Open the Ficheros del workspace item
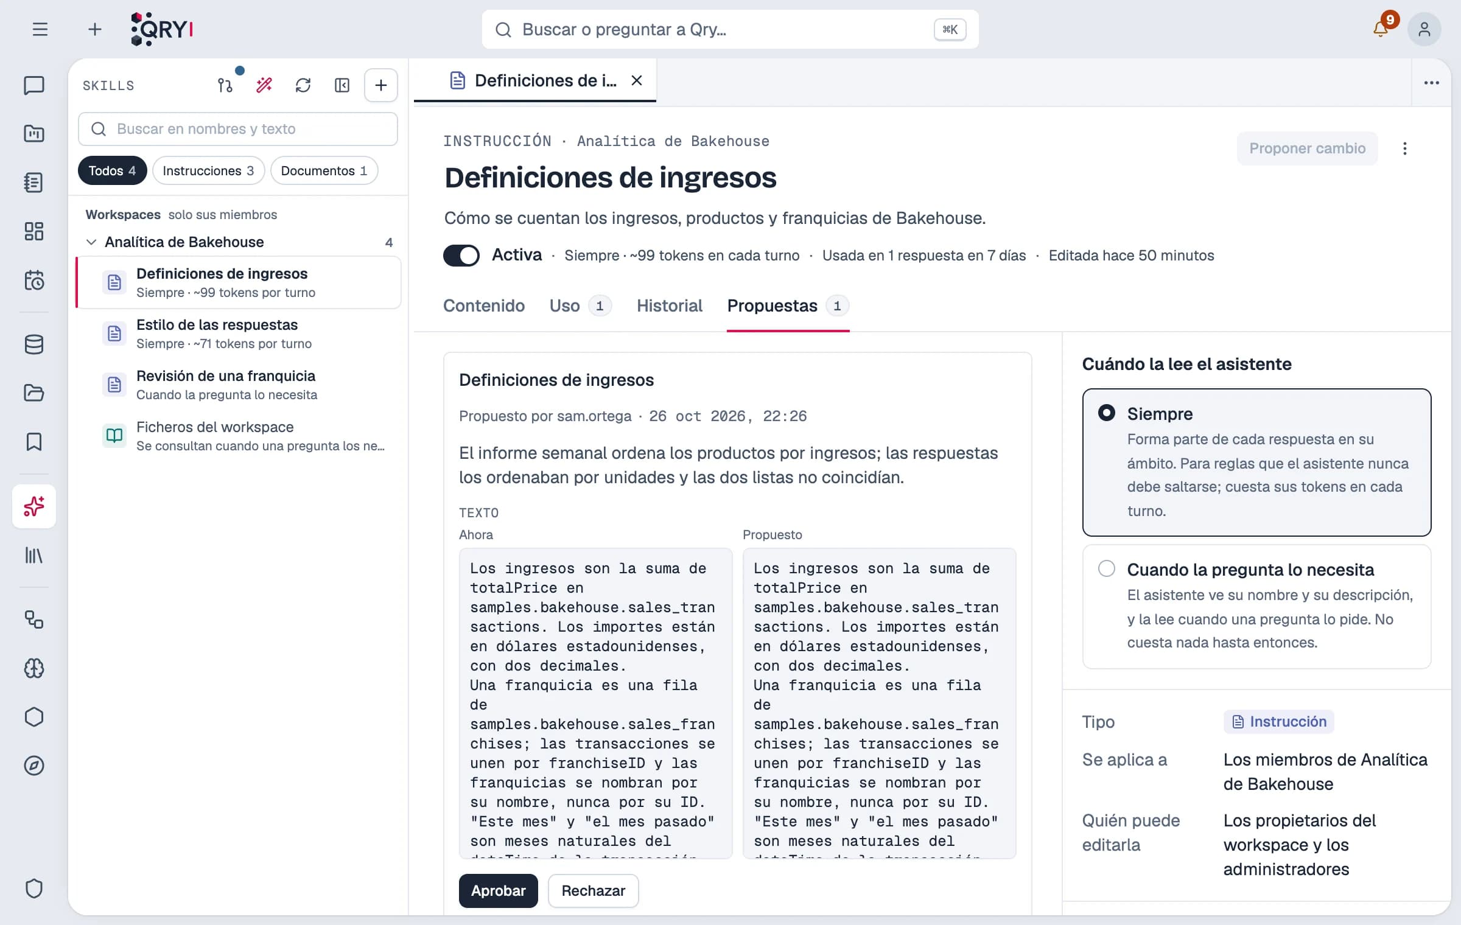This screenshot has width=1461, height=925. (x=239, y=436)
